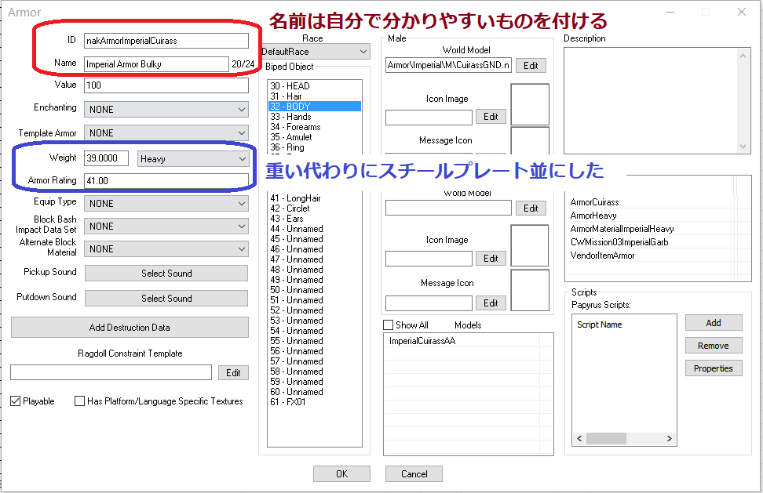
Task: Click Edit next to Male Icon Image
Action: coord(491,117)
